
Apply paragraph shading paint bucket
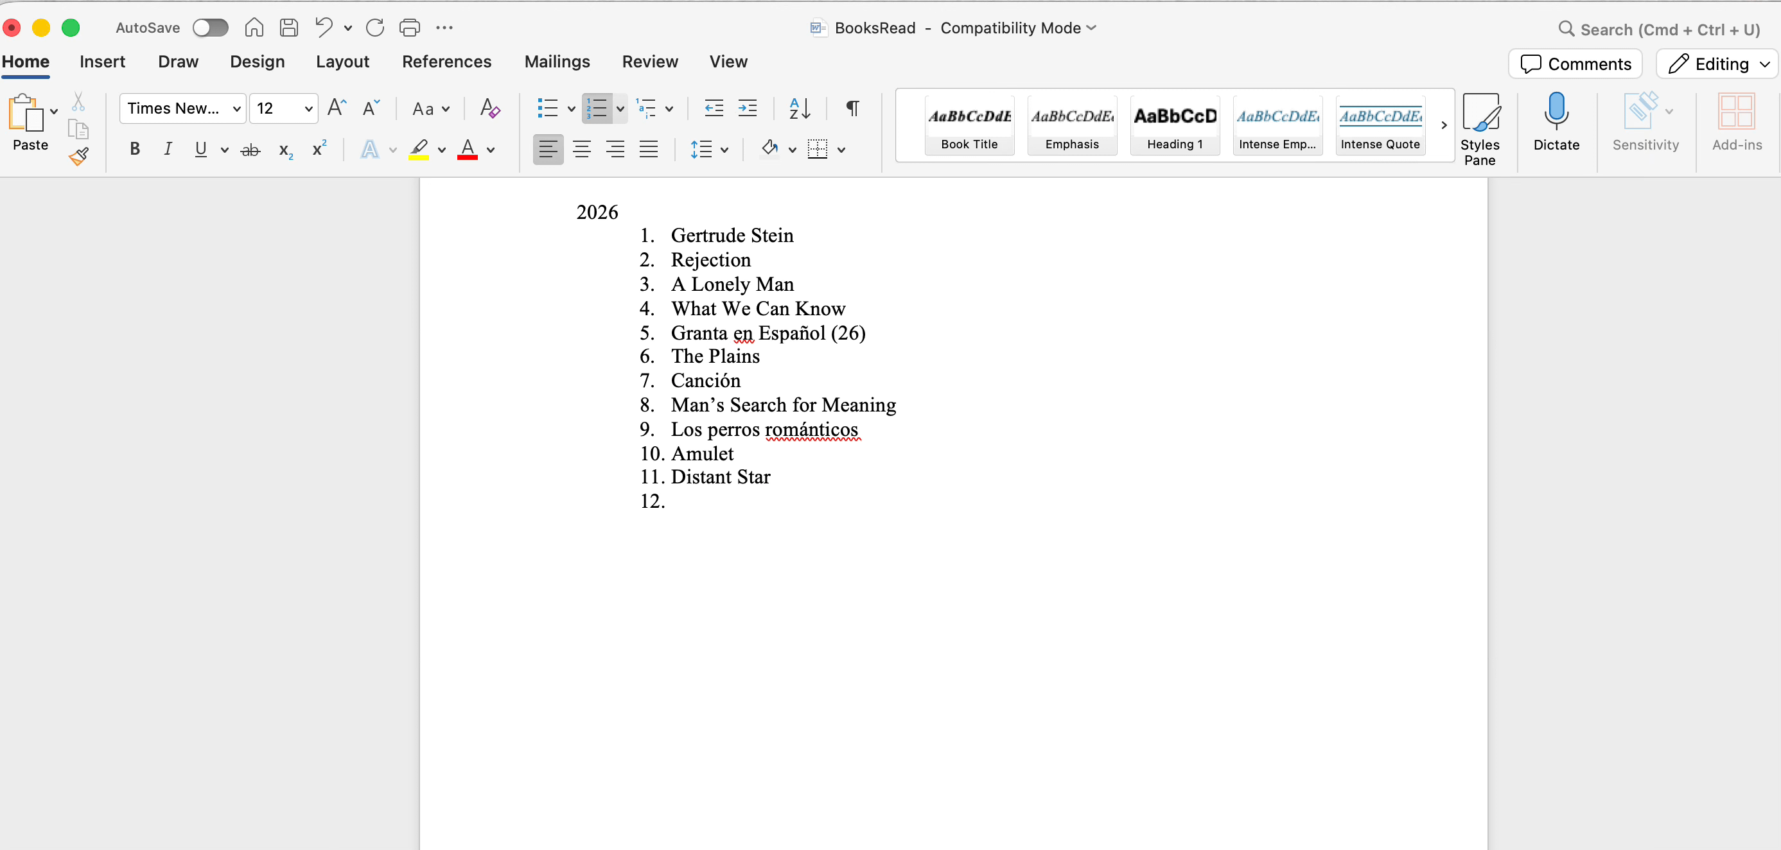[x=769, y=148]
